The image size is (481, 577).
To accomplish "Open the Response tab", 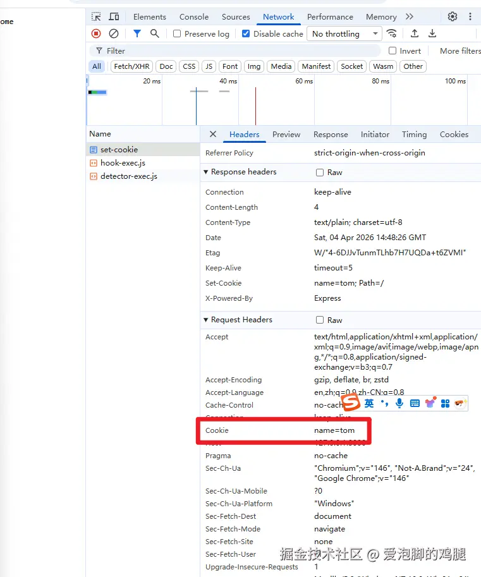I will coord(331,135).
